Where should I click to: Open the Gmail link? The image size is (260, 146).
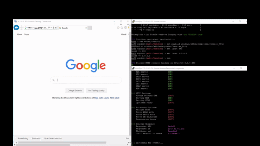124,35
